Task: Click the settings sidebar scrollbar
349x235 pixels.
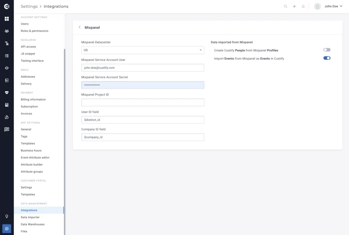Action: tap(64, 142)
